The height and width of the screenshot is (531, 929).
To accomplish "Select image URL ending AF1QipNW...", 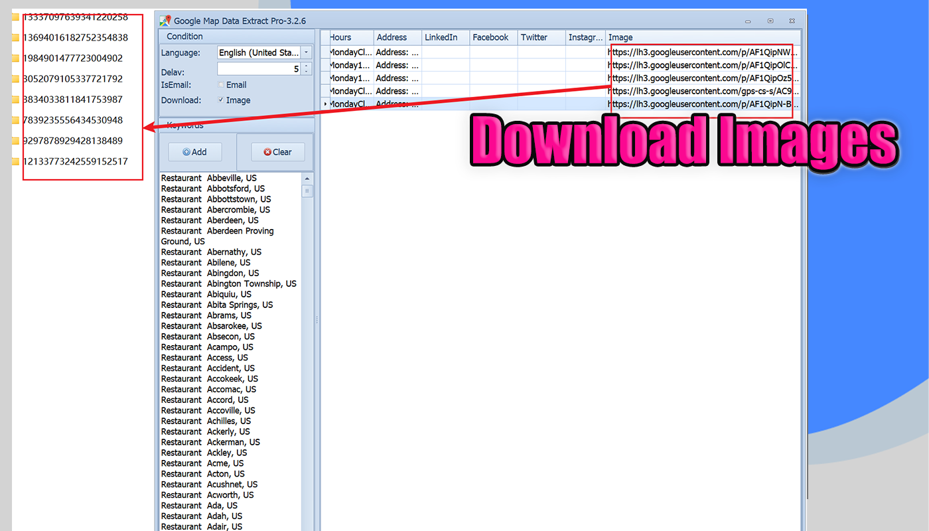I will coord(703,52).
